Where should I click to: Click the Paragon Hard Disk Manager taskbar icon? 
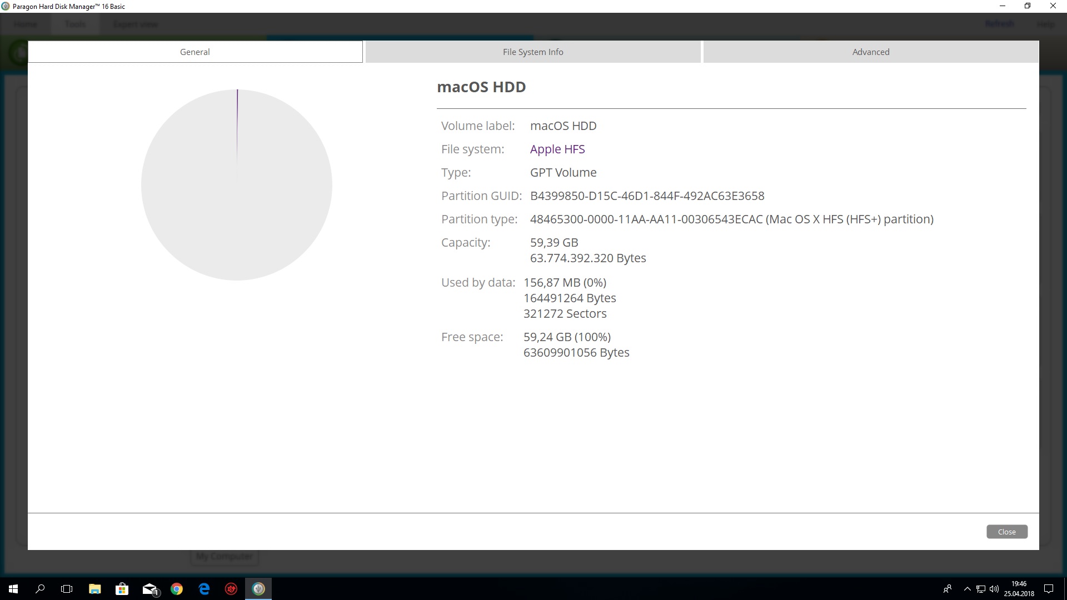pyautogui.click(x=258, y=589)
